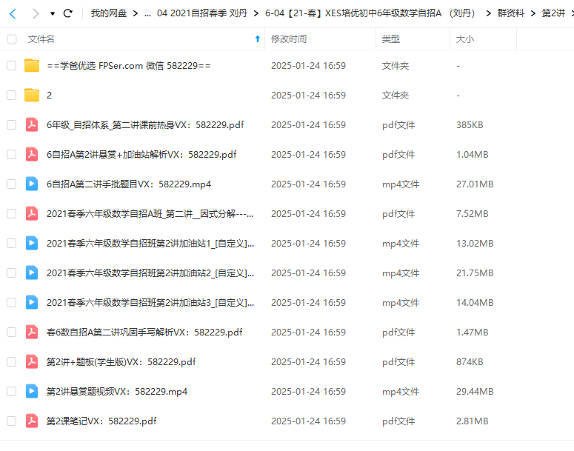The image size is (574, 451).
Task: Open breadcrumb 6-04【21-春】XES培优初中6年级数学自招A
Action: tap(370, 13)
